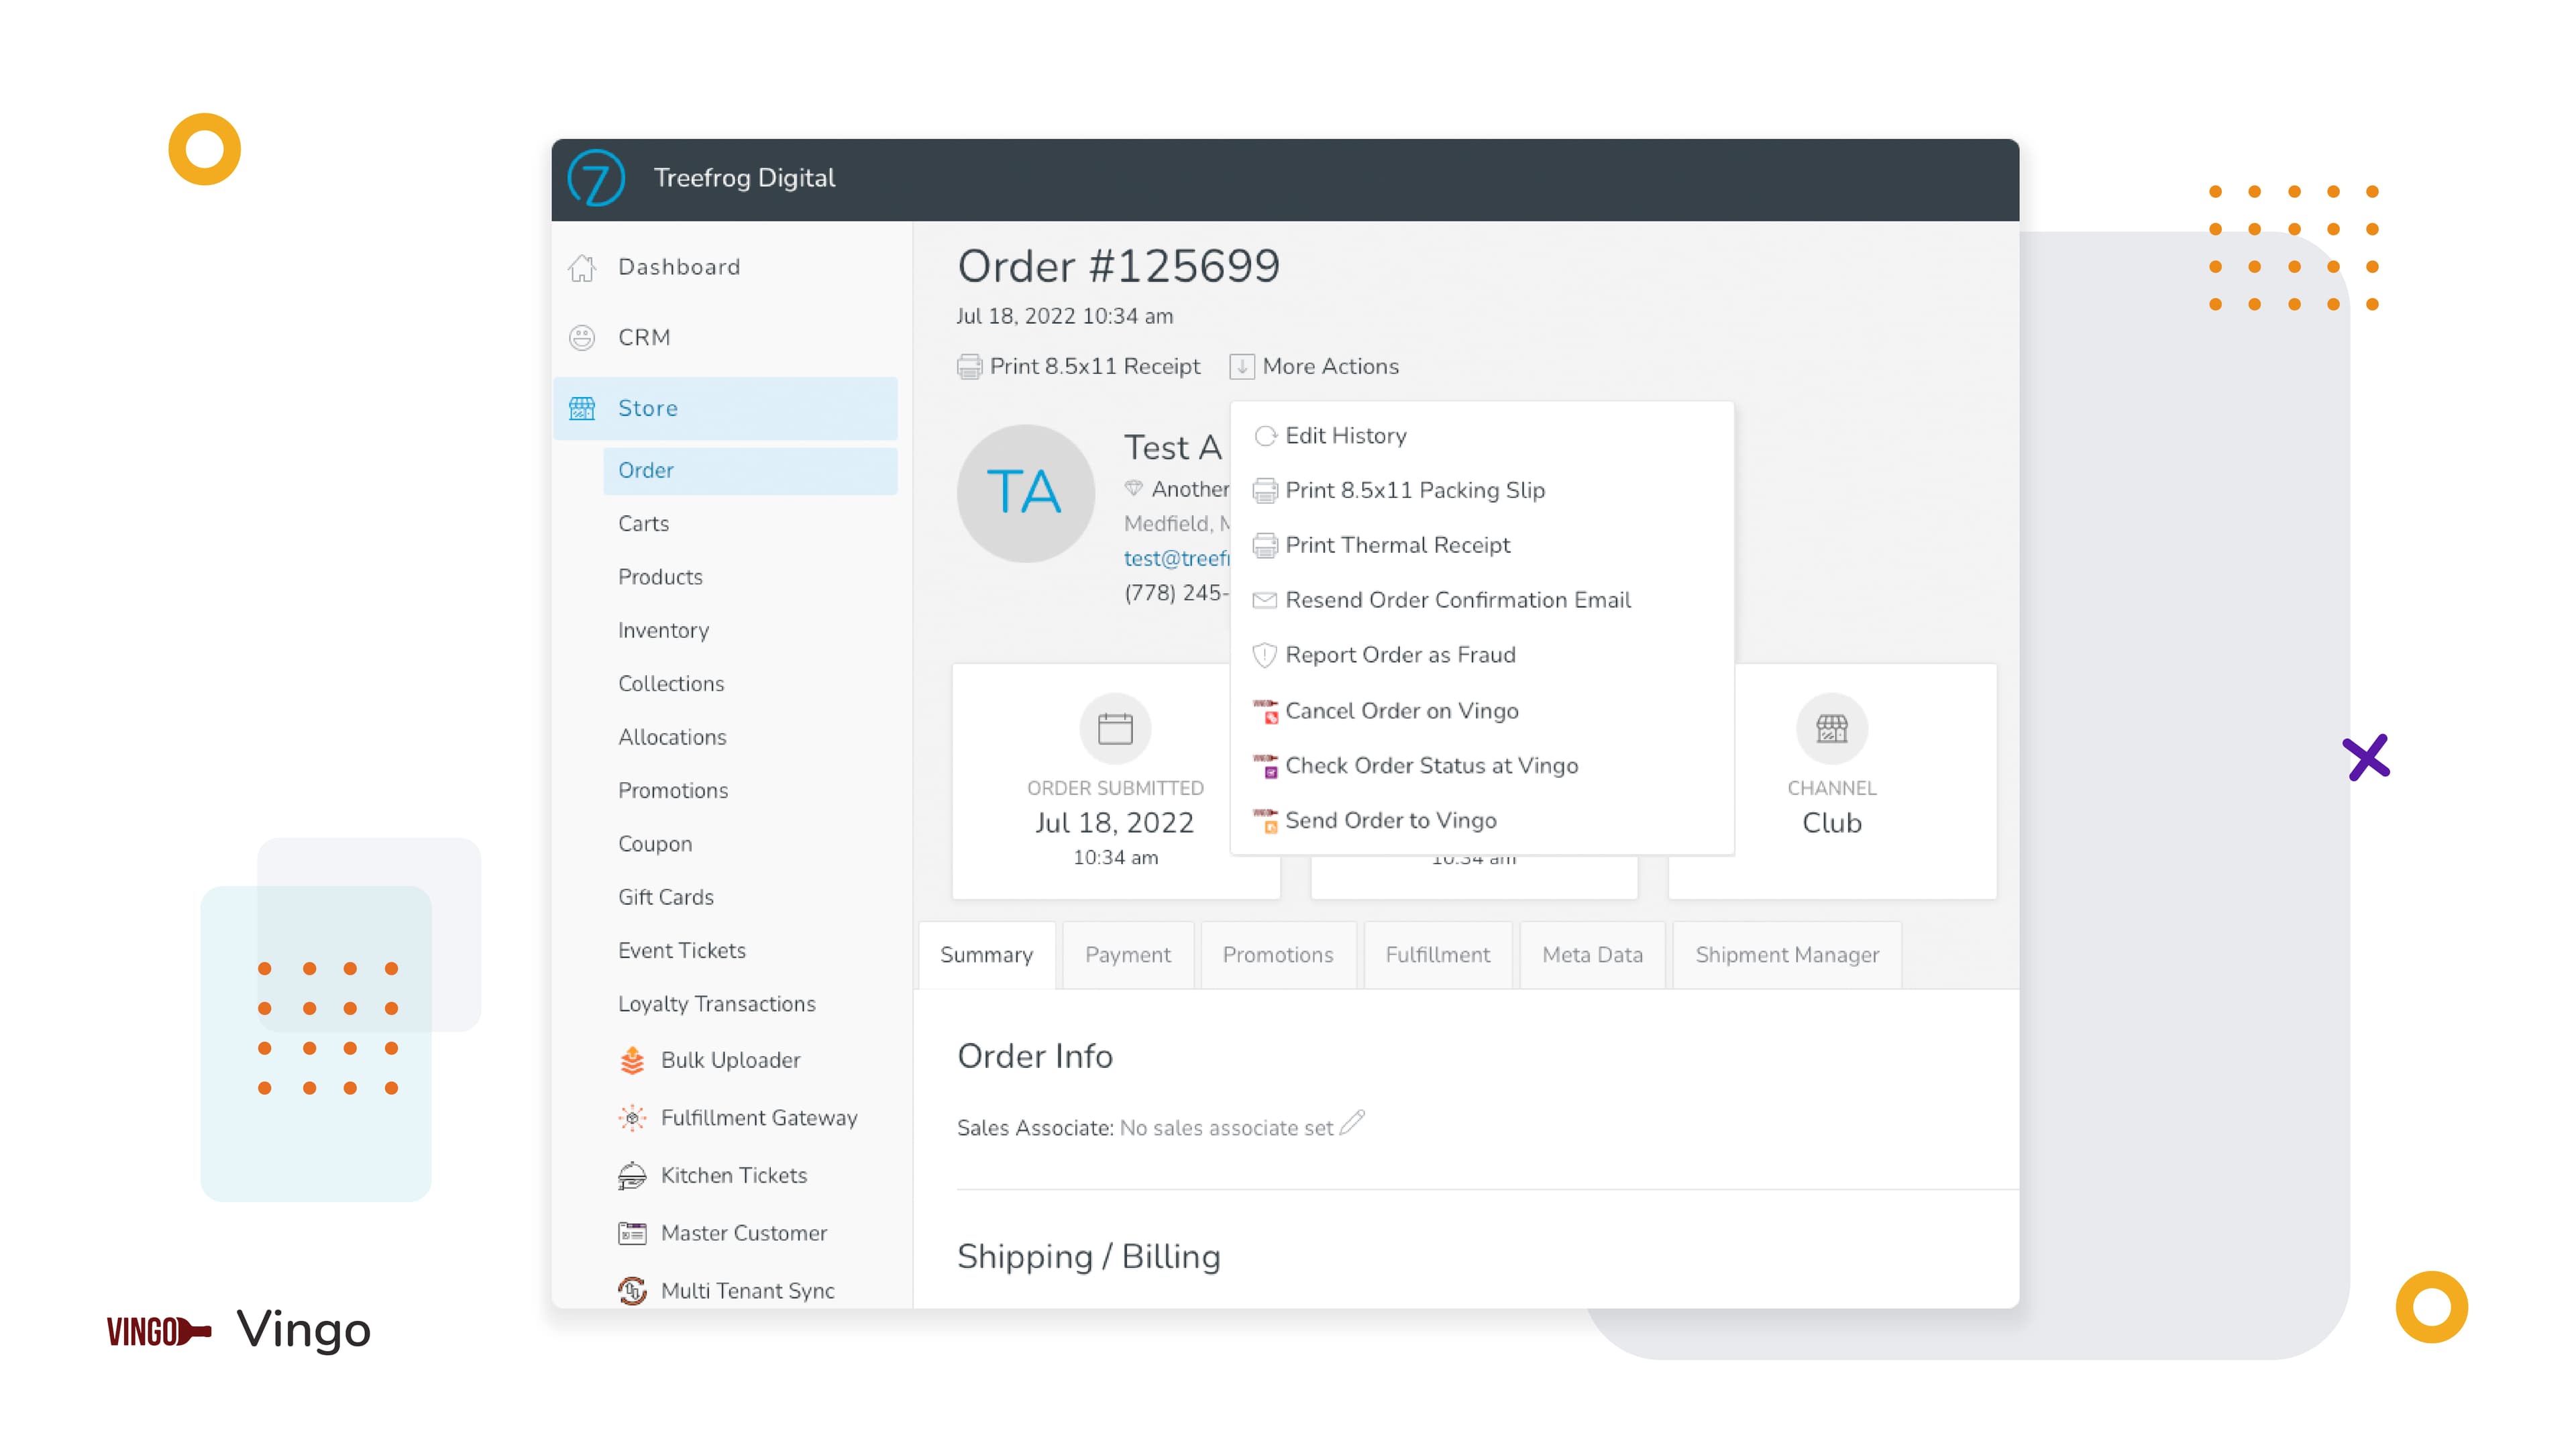Click the pencil icon to edit Sales Associate
The height and width of the screenshot is (1449, 2576).
[1352, 1123]
